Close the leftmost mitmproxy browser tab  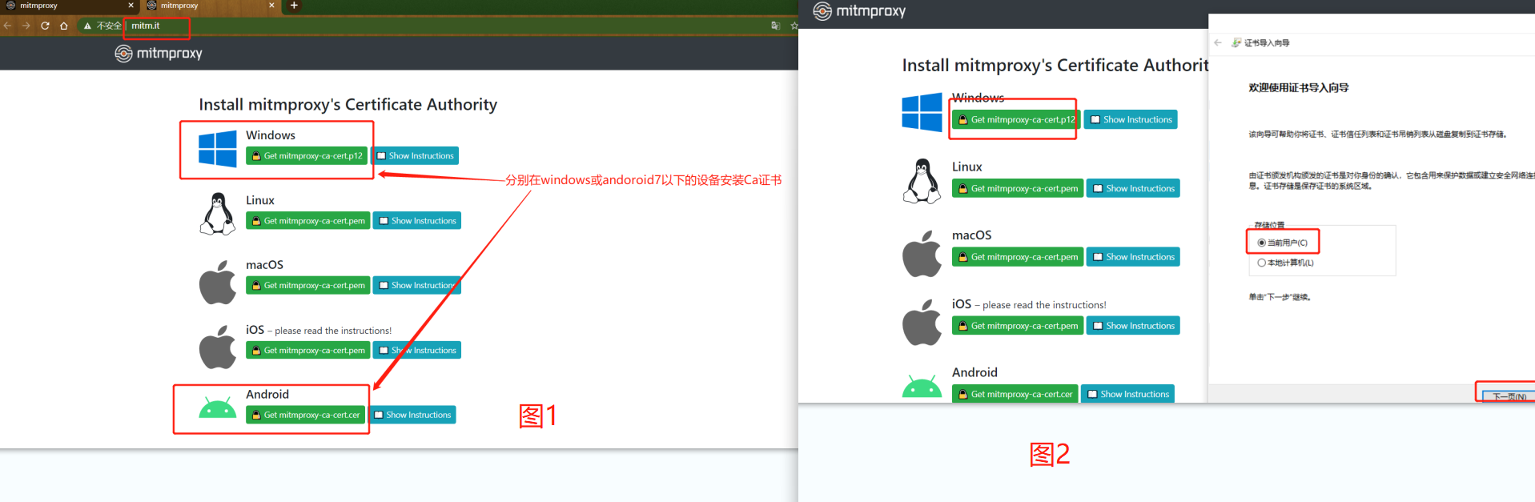coord(131,6)
